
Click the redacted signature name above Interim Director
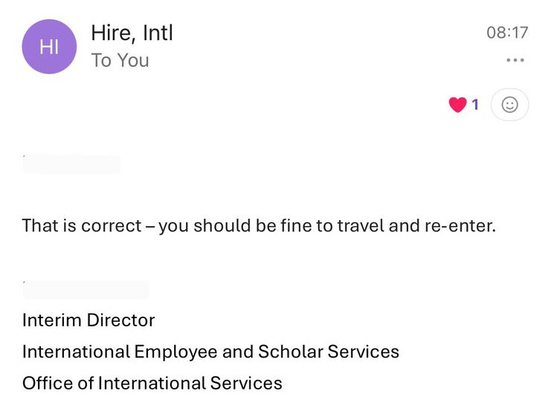(86, 290)
